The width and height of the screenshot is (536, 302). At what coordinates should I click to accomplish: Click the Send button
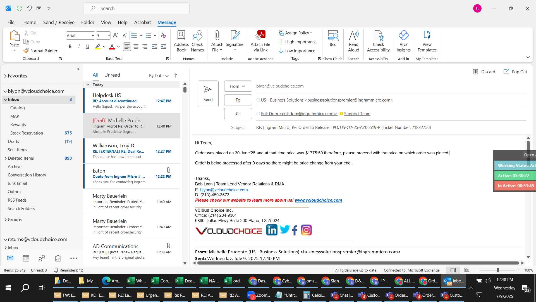pos(208,94)
